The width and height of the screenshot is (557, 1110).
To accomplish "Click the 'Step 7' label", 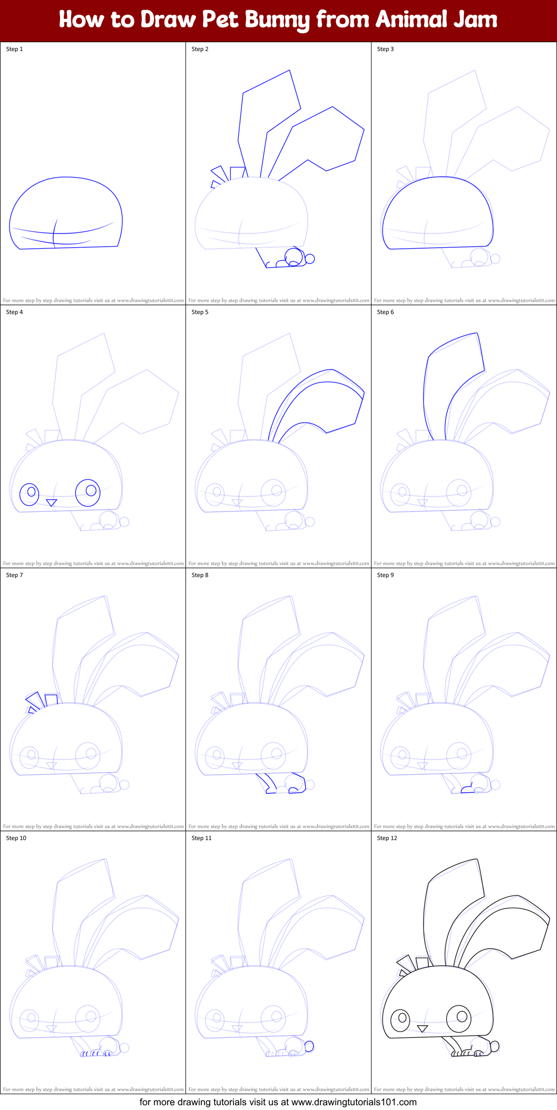I will [x=15, y=575].
